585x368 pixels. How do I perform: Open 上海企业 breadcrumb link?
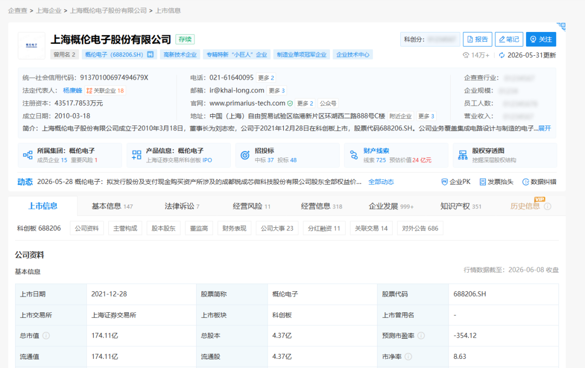[x=49, y=10]
